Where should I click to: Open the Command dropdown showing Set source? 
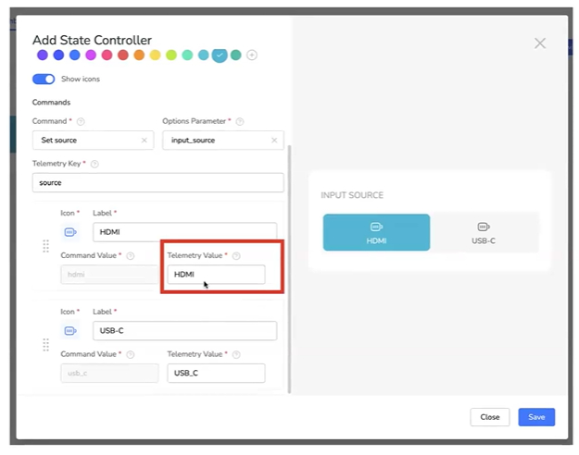(93, 141)
